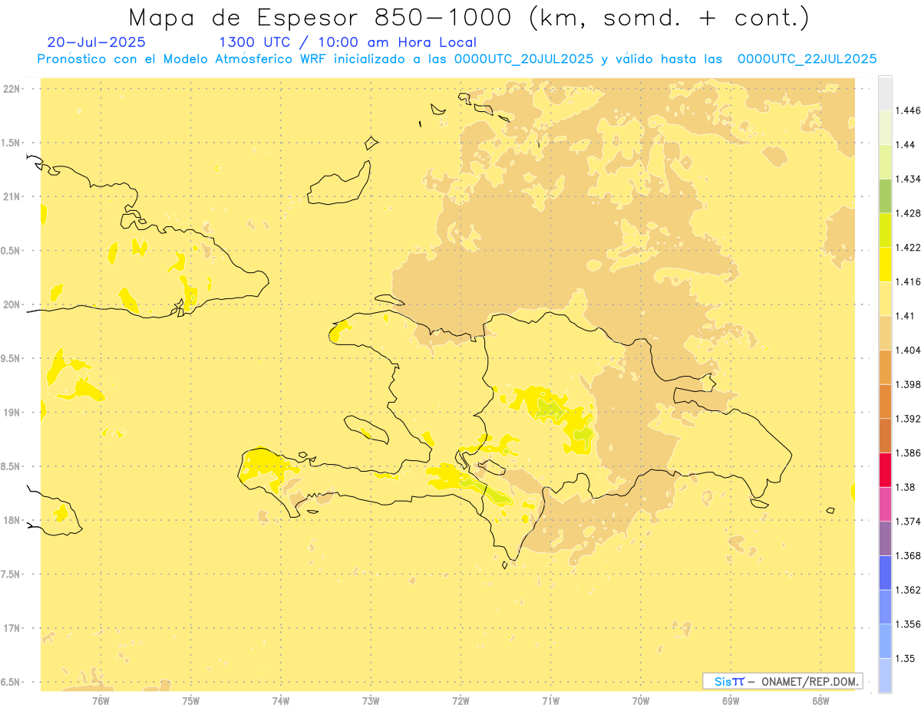Click the color scale value '1.392'

[x=907, y=419]
